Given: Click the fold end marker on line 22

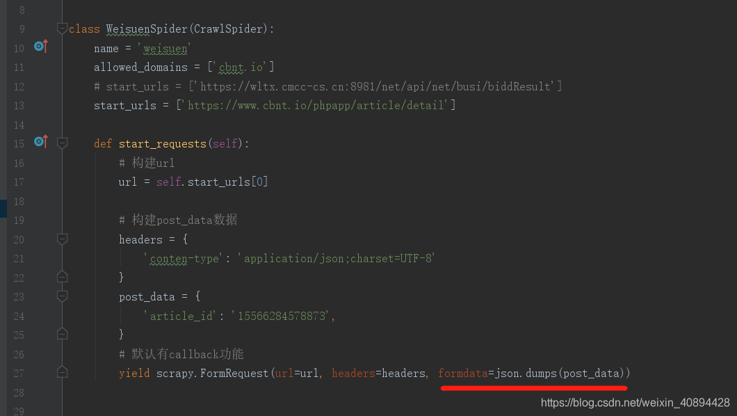Looking at the screenshot, I should click(x=62, y=276).
